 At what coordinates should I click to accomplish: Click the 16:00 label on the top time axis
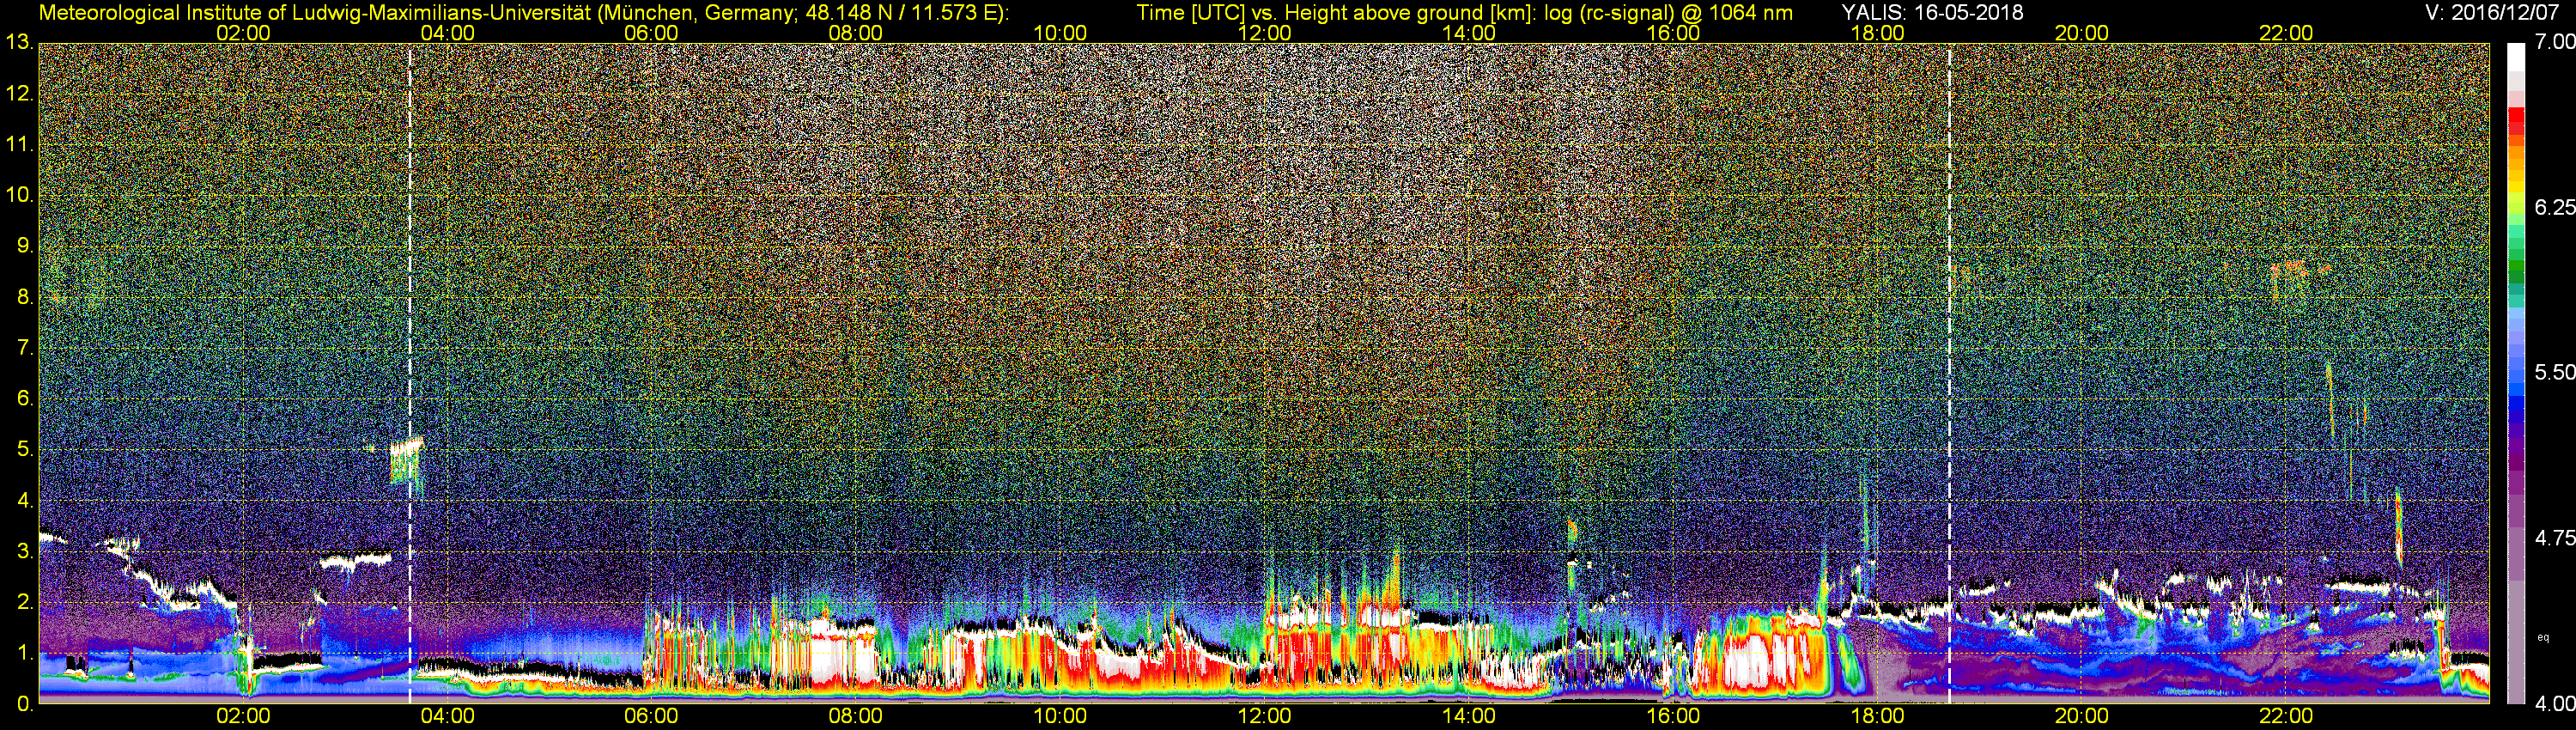[1673, 33]
